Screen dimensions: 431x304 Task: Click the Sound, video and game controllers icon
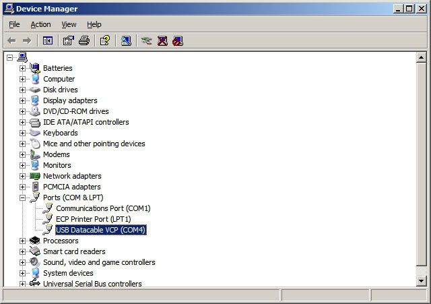pos(35,262)
